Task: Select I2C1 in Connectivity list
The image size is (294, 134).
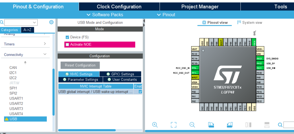Action: [x=13, y=73]
